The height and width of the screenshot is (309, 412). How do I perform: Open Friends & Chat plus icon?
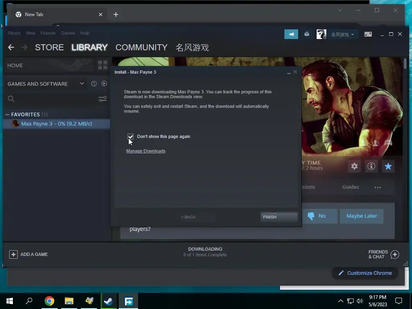click(x=395, y=254)
